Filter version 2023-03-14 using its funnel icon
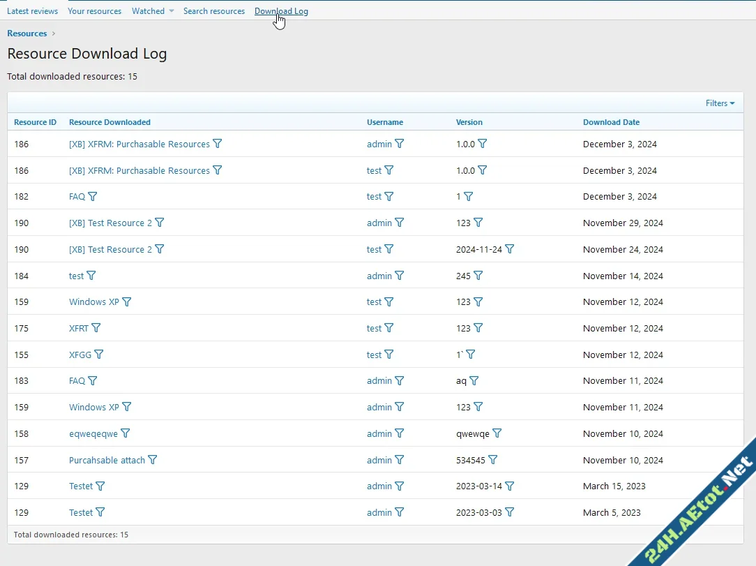 point(508,486)
